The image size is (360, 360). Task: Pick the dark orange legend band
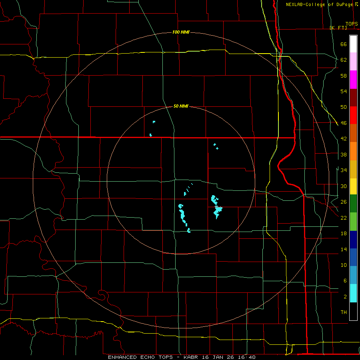click(353, 133)
